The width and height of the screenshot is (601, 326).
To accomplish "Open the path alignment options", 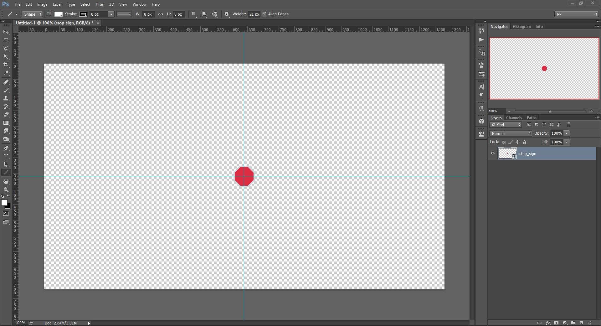I will coord(204,14).
